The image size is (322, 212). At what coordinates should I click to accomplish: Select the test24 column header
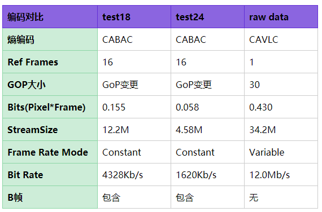(208, 17)
